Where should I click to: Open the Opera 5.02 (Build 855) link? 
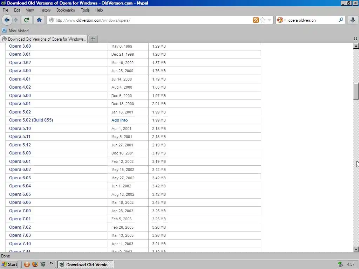click(31, 120)
